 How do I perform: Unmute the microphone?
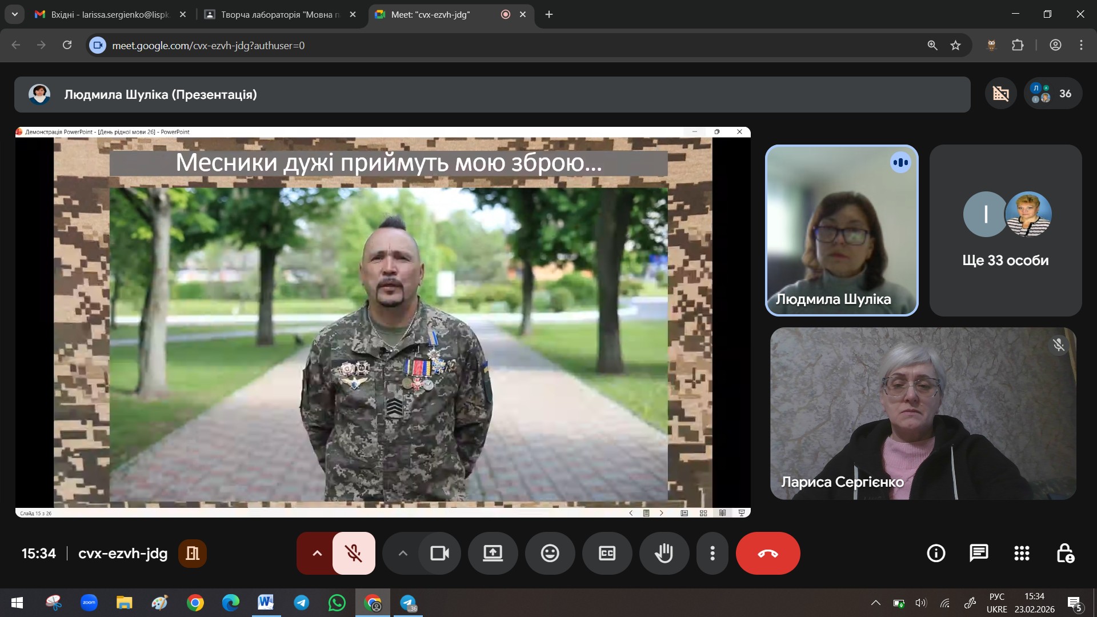pyautogui.click(x=354, y=553)
